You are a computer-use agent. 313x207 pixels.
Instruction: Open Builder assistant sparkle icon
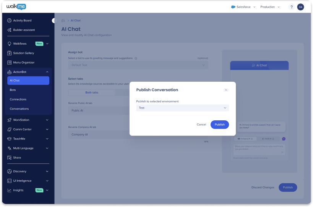10,30
